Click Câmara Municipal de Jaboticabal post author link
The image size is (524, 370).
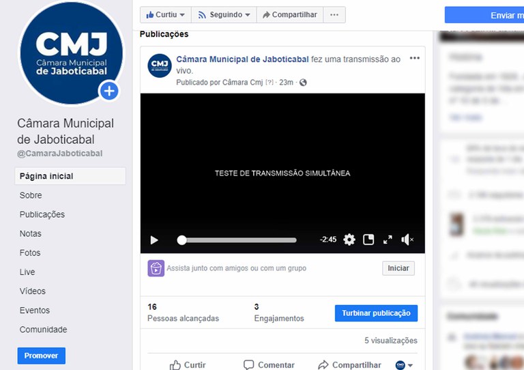pos(242,59)
